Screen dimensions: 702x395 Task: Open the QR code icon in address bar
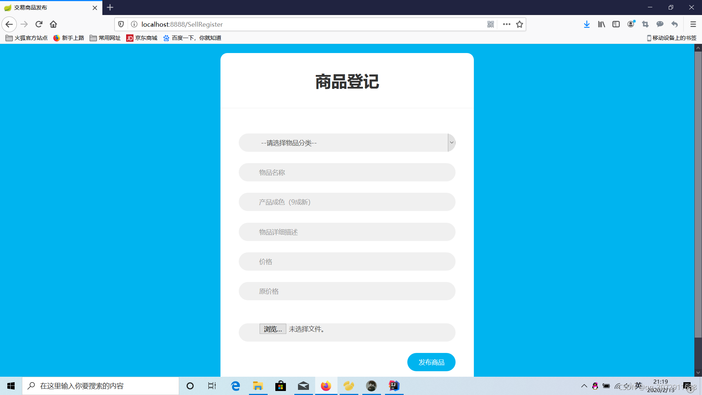pyautogui.click(x=491, y=24)
